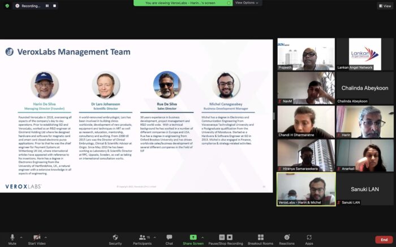Screen dimensions: 396x247
Task: Open the View Options dropdown
Action: tap(246, 3)
